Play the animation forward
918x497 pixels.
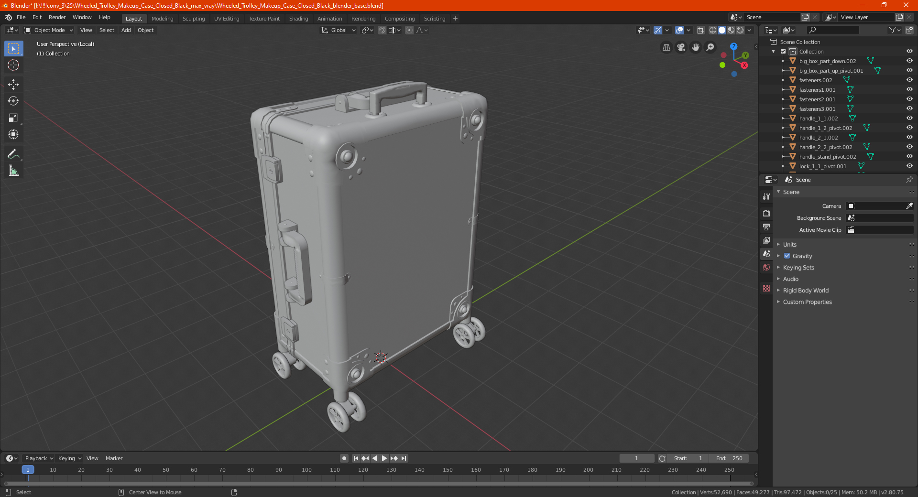tap(384, 458)
